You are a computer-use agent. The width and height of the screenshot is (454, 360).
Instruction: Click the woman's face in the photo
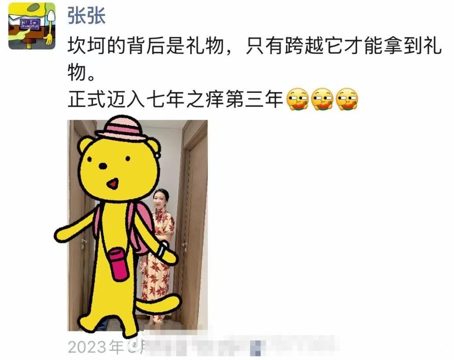coord(160,200)
